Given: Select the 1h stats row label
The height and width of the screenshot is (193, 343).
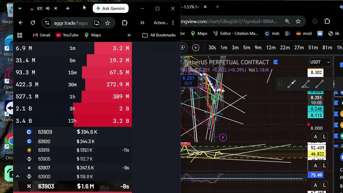Looking at the screenshot, I should [x=73, y=97].
